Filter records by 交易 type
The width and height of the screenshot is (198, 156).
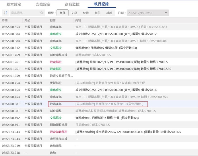point(74,13)
